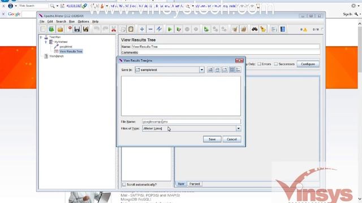
Task: Click the Help book icon
Action: click(x=283, y=29)
